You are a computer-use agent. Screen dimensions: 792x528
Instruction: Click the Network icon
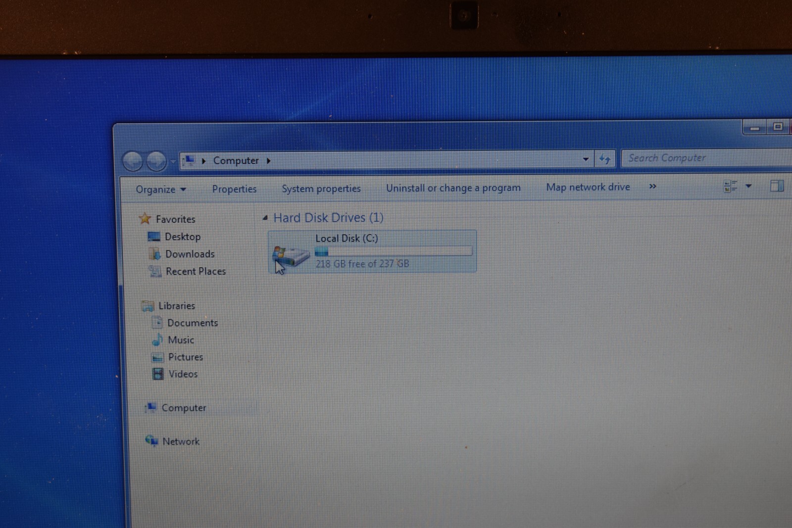[151, 440]
